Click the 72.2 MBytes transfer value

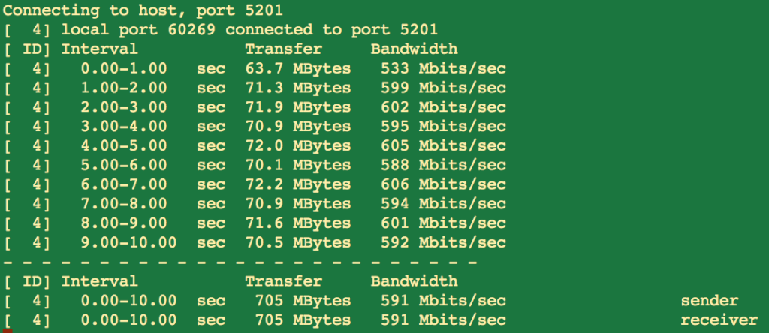click(x=298, y=184)
